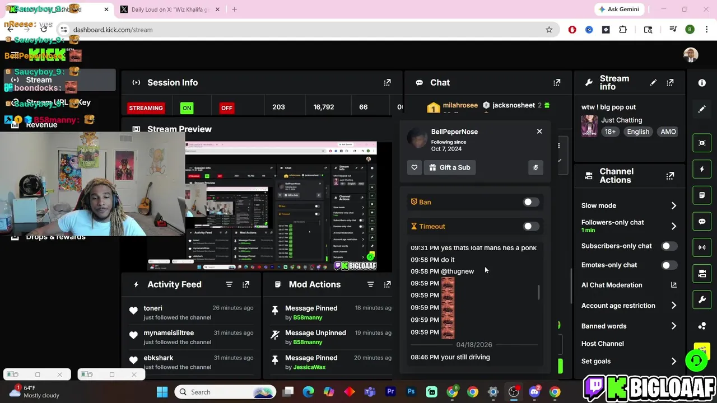Click the user card message history scrollbar
The width and height of the screenshot is (717, 403).
[539, 292]
